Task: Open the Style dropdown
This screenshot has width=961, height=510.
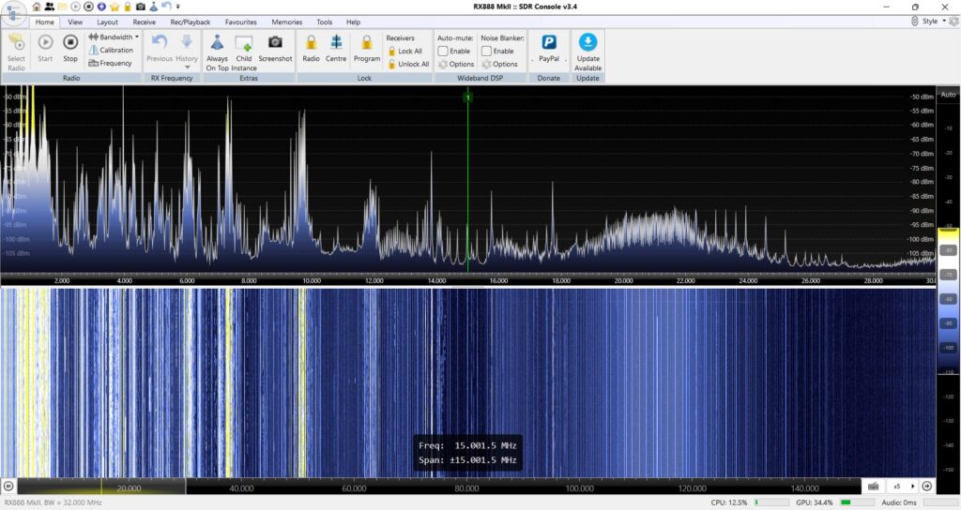Action: tap(934, 21)
